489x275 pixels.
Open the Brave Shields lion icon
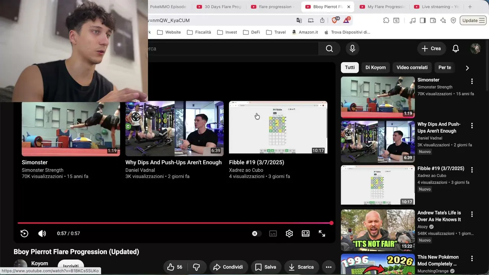(x=335, y=20)
